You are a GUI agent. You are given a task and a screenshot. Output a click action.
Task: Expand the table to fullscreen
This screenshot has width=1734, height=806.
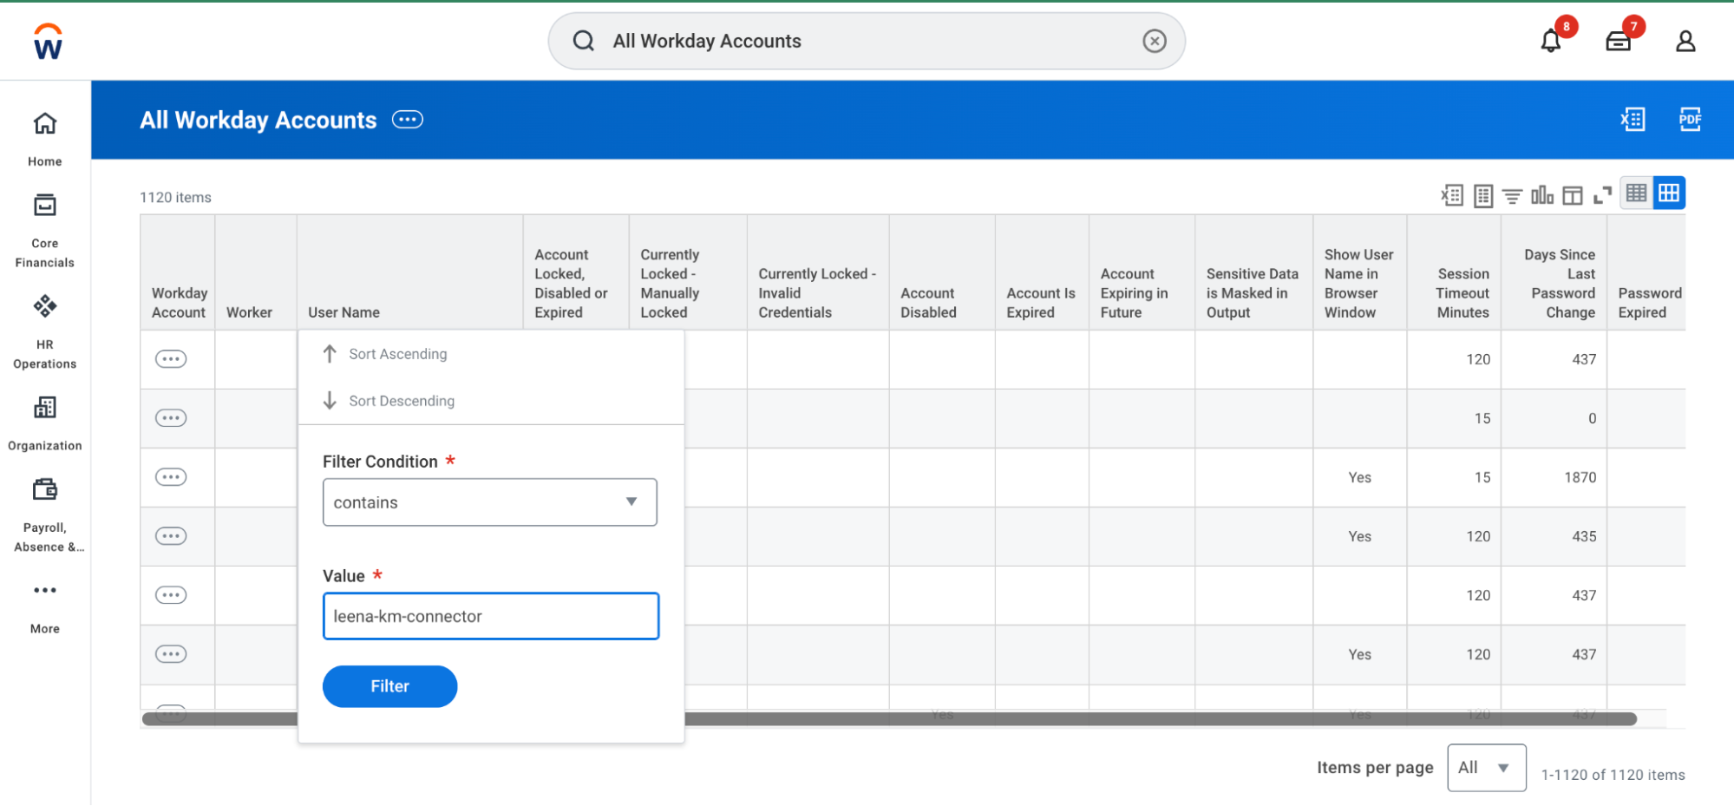click(x=1602, y=195)
